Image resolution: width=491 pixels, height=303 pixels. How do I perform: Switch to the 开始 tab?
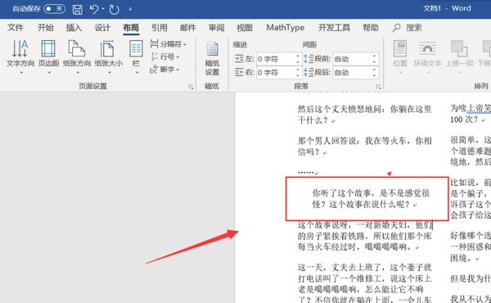pos(45,28)
